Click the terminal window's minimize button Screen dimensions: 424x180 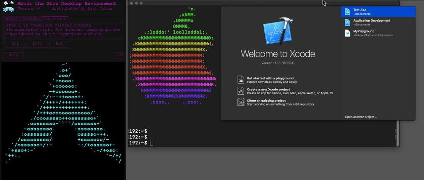pos(136,3)
